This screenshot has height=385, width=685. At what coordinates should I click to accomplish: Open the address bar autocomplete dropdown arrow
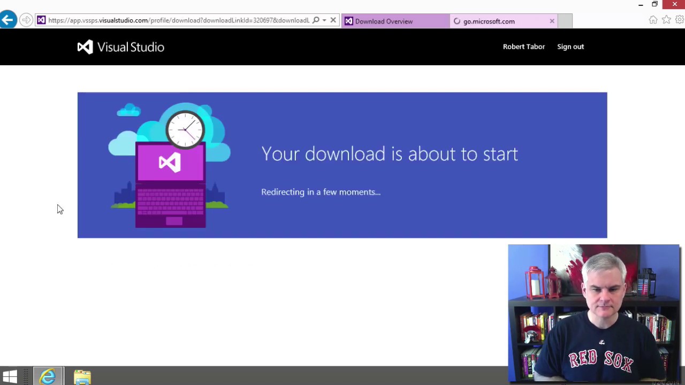(324, 20)
